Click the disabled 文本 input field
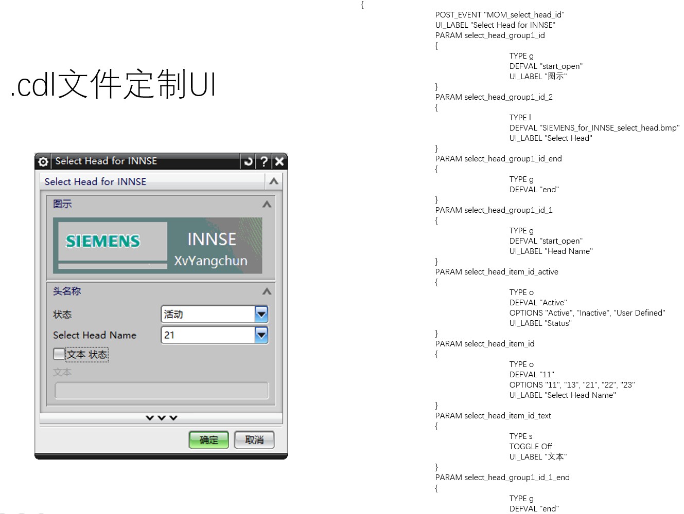Viewport: 684px width, 514px height. tap(162, 391)
